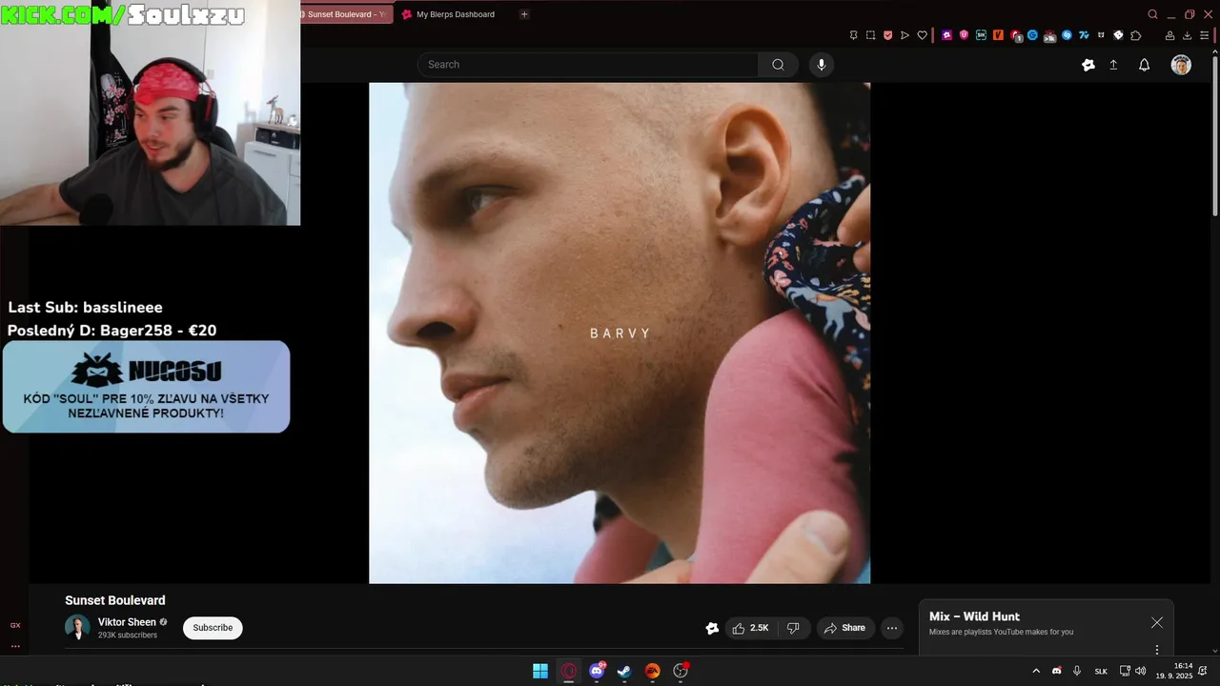Switch to Sunset Boulevard browser tab
The height and width of the screenshot is (686, 1220).
[x=346, y=14]
